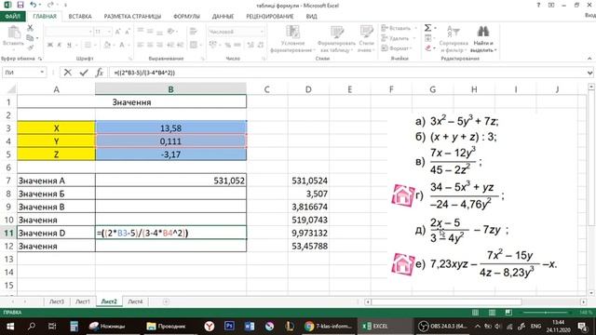
Task: Increase font size with the larger A icon
Action: 117,32
